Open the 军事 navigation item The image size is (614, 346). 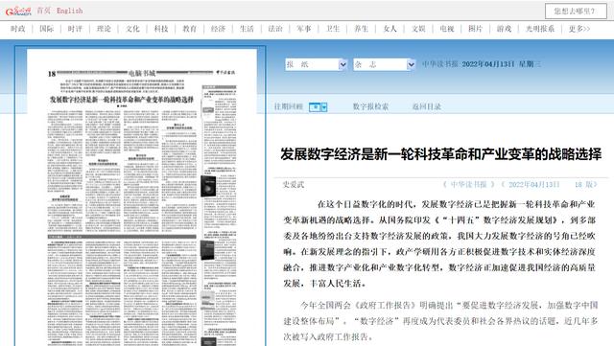pos(304,29)
